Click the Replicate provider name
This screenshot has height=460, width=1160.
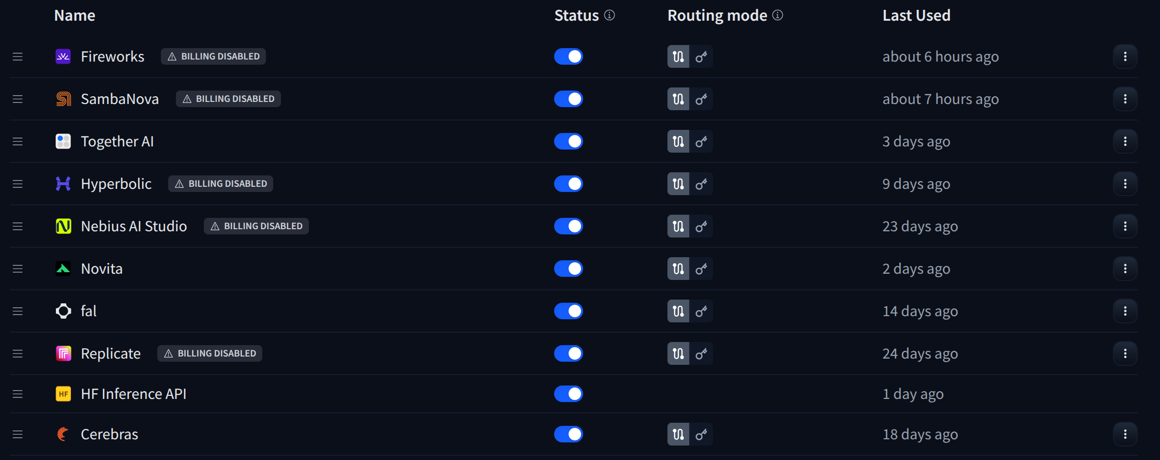111,353
